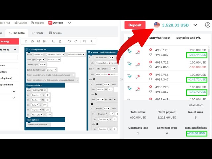Open the TradingView chart icon in toolbar

(x=60, y=41)
